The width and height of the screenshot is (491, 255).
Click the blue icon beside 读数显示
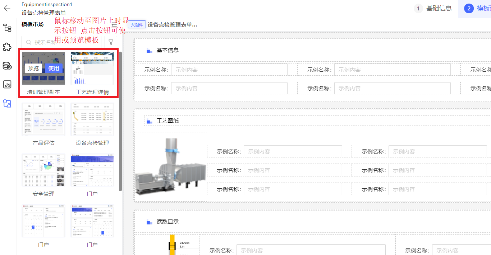[150, 222]
